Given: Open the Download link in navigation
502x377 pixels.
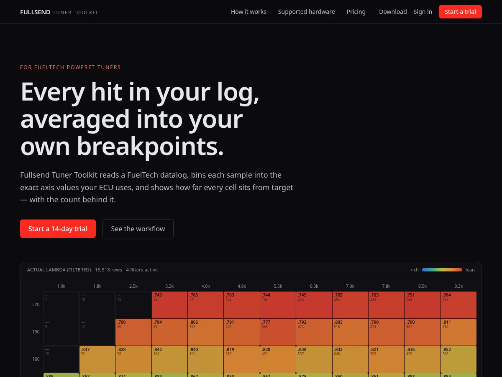Looking at the screenshot, I should (393, 12).
